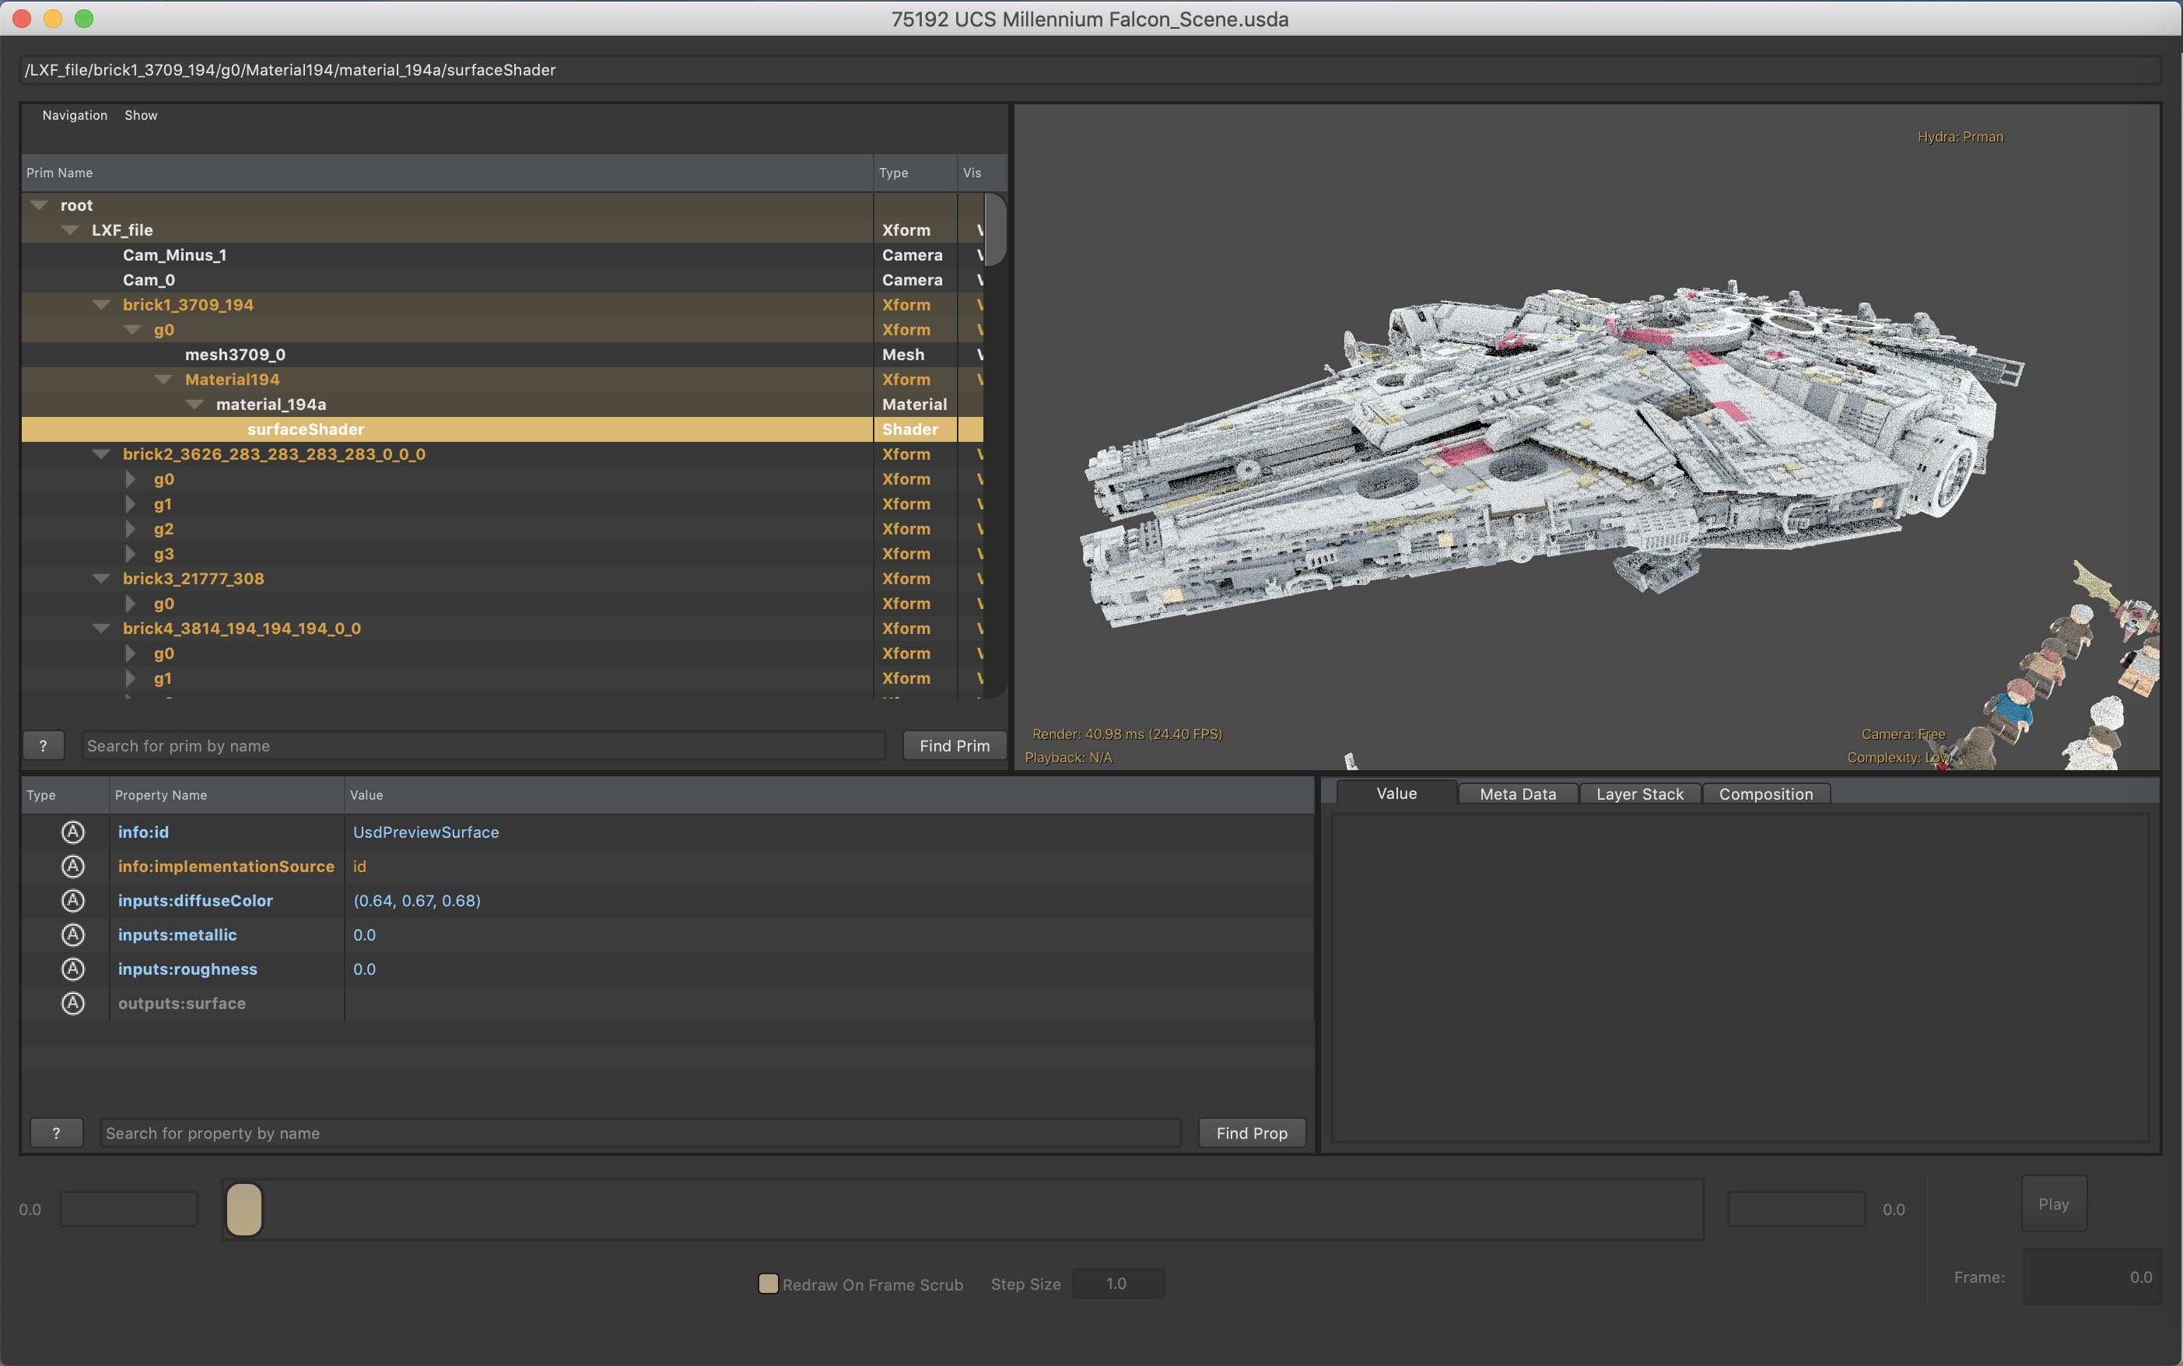Click the attribute icon beside outputs:surface

pos(72,1003)
